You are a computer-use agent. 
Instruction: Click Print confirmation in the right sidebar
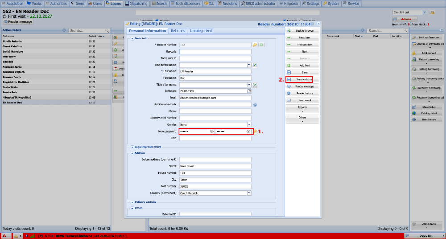(x=427, y=37)
